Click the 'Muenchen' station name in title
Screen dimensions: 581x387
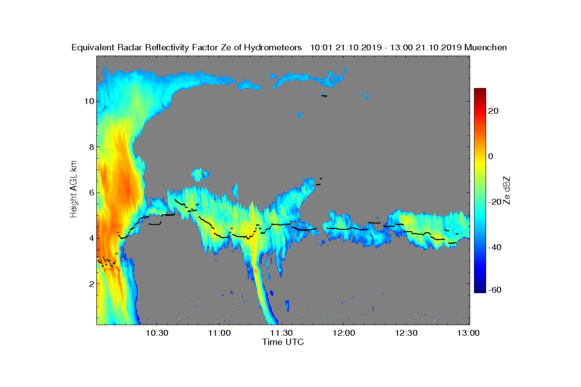tap(486, 48)
